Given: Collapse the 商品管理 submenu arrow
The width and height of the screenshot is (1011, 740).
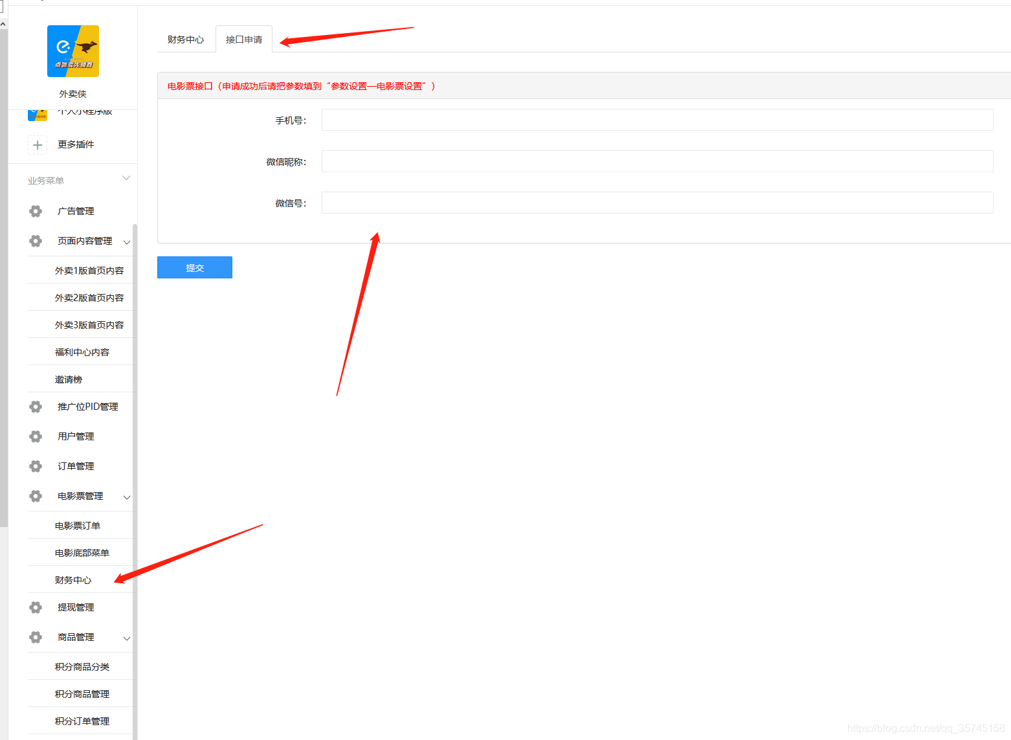Looking at the screenshot, I should coord(127,638).
